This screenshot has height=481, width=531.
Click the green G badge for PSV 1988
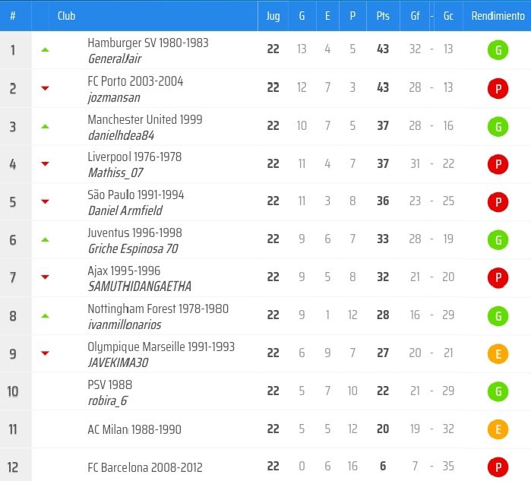(x=498, y=391)
